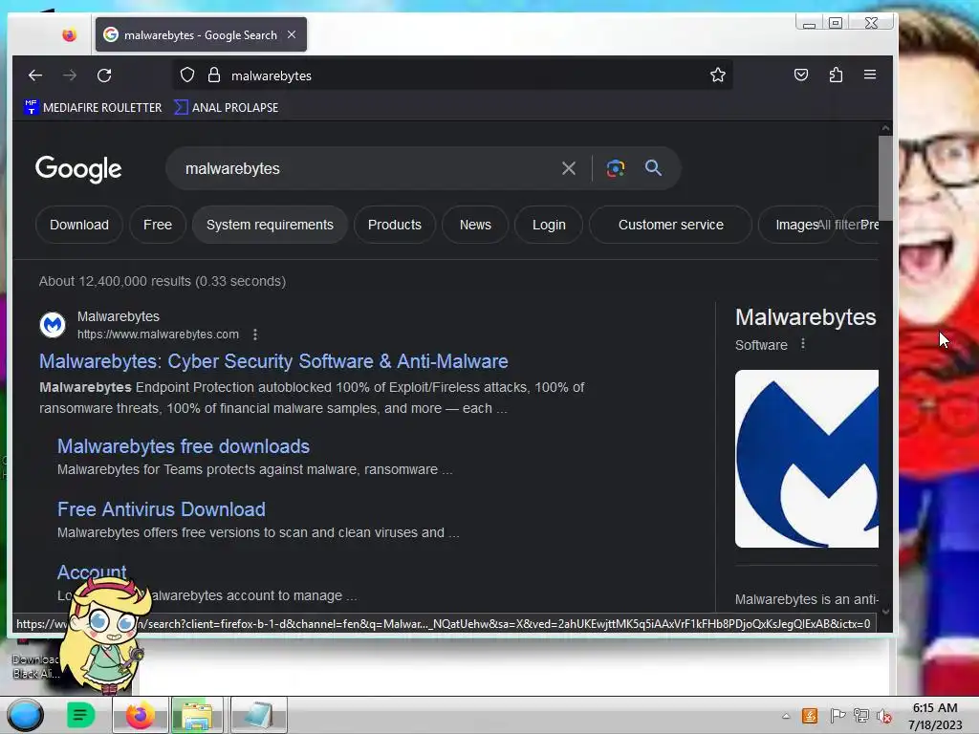Open options dots beside malwarebytes.com URL
Screen dimensions: 979x734
255,335
